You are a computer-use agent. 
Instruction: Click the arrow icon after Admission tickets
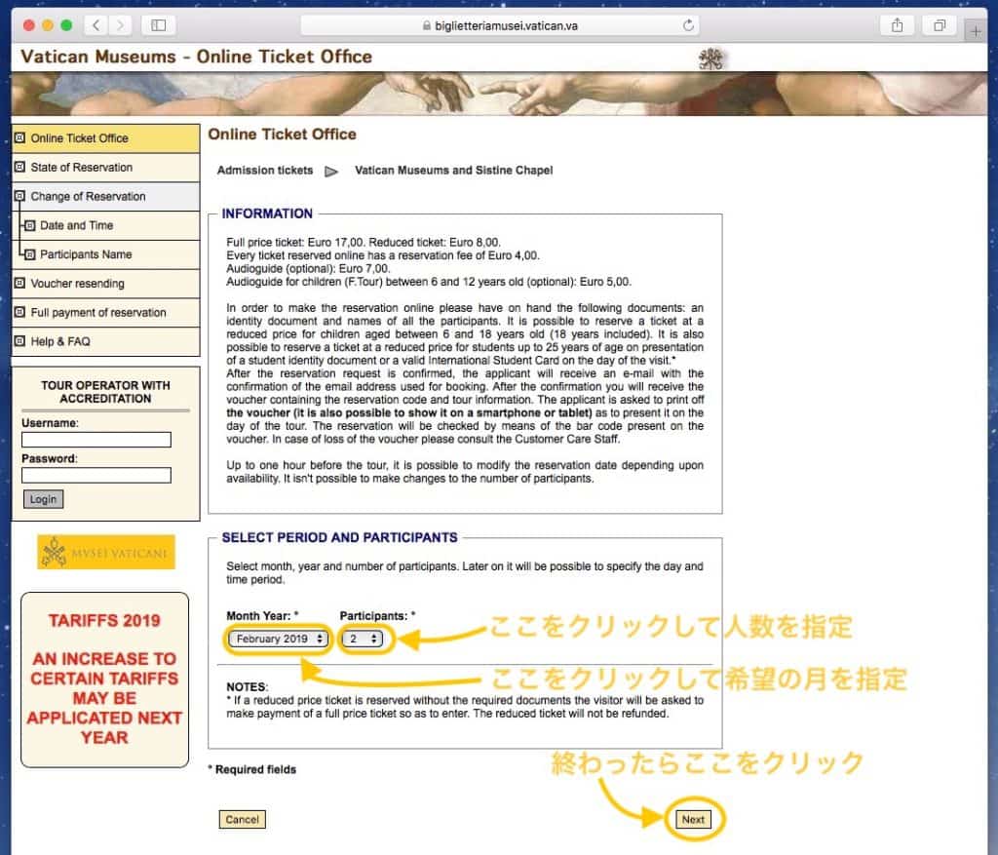(x=331, y=171)
